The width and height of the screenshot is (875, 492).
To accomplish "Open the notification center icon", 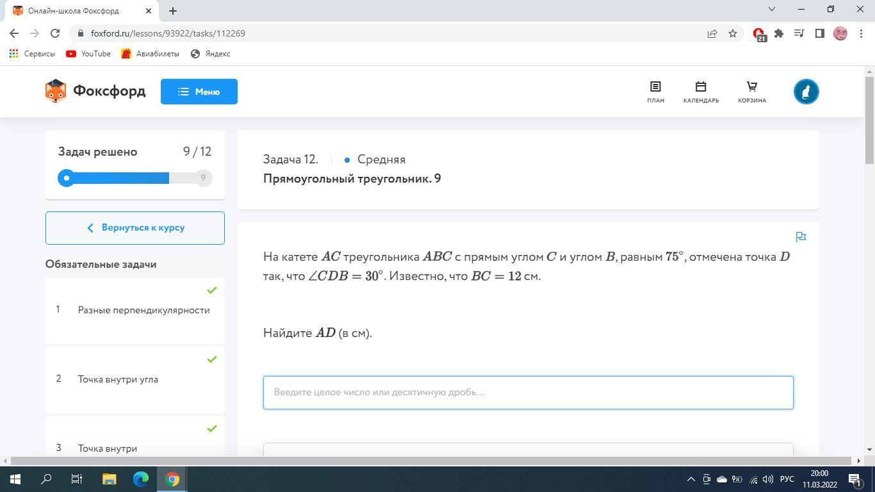I will pyautogui.click(x=855, y=479).
